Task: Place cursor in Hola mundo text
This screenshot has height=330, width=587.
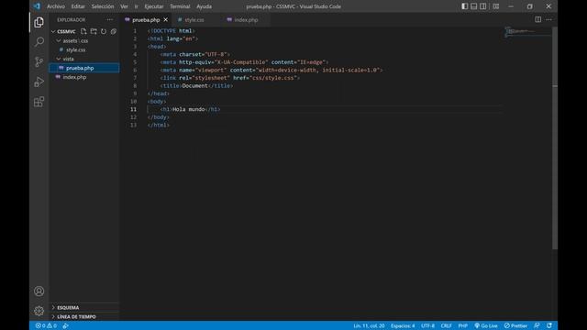Action: pos(189,109)
